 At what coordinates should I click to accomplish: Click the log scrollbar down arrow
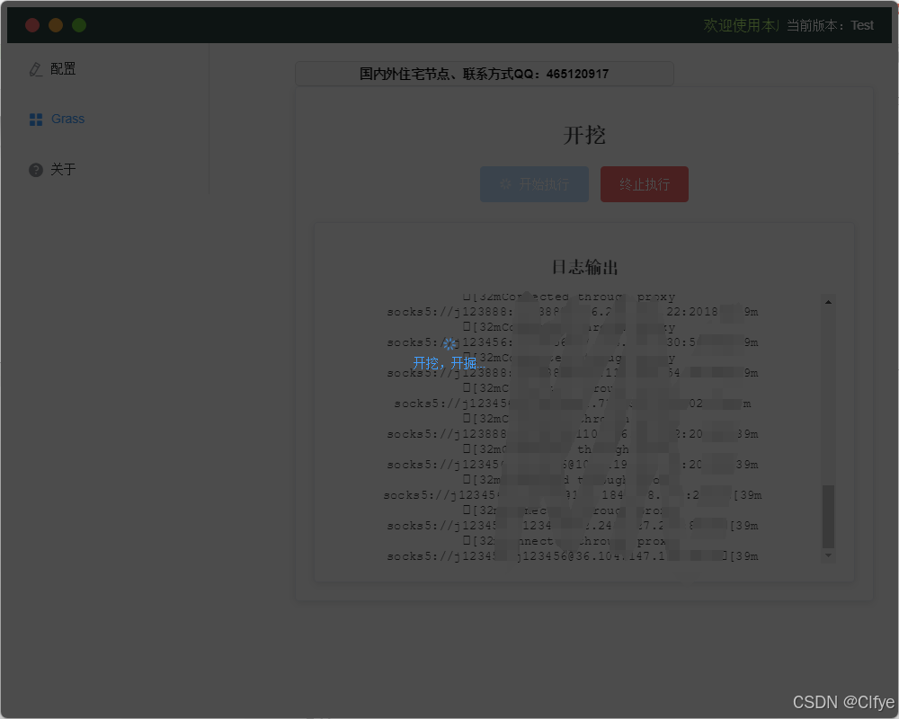tap(828, 555)
